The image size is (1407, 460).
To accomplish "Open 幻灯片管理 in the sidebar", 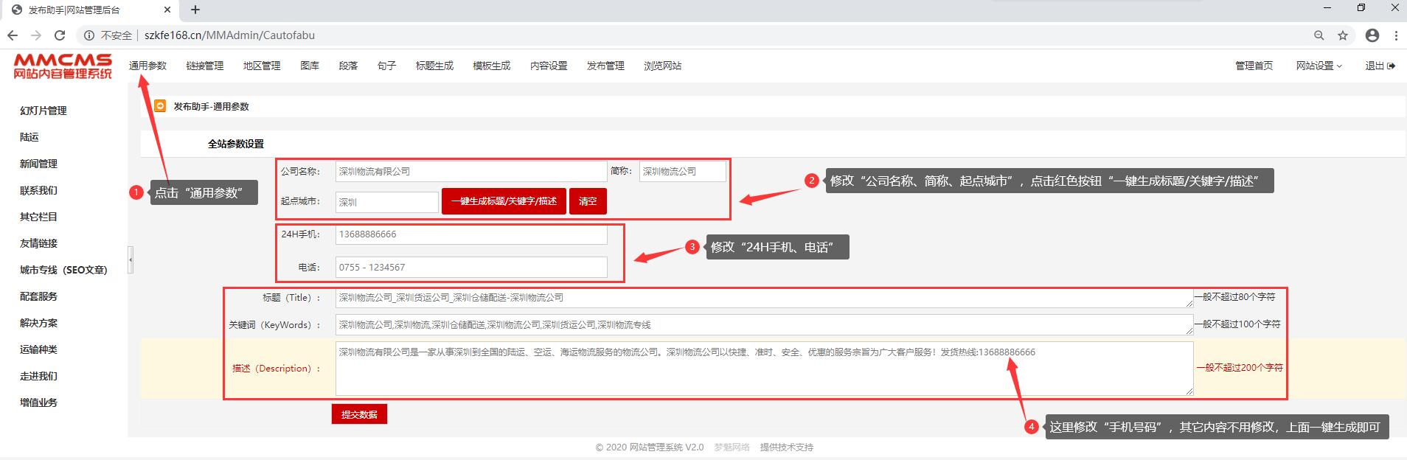I will point(44,111).
